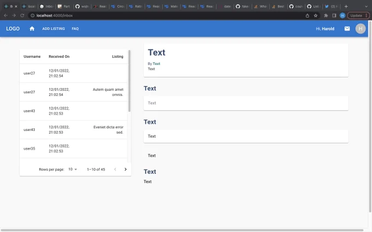Switch to the Twitter (2) tab
Viewport: 372px width, 232px height.
(332, 7)
